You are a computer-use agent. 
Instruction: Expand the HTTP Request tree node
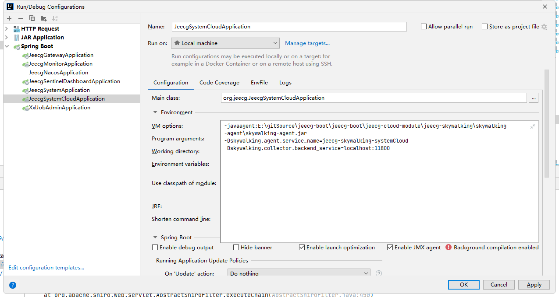(x=7, y=29)
